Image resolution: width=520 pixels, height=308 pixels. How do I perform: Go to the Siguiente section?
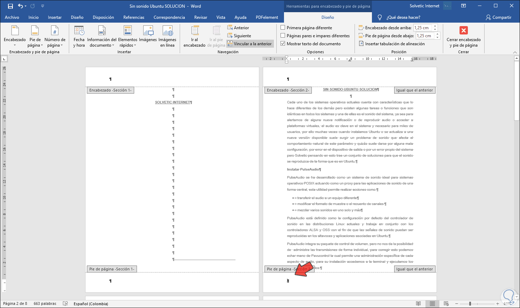tap(239, 36)
